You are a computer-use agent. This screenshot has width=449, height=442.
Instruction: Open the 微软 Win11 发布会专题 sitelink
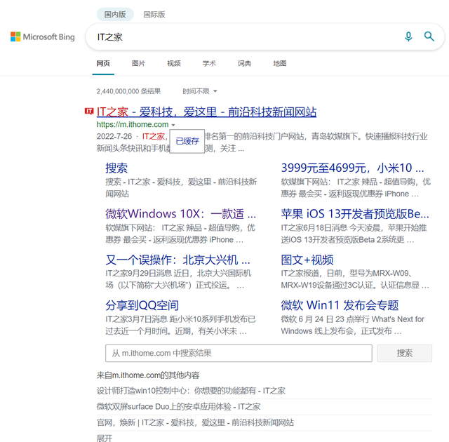tap(340, 305)
